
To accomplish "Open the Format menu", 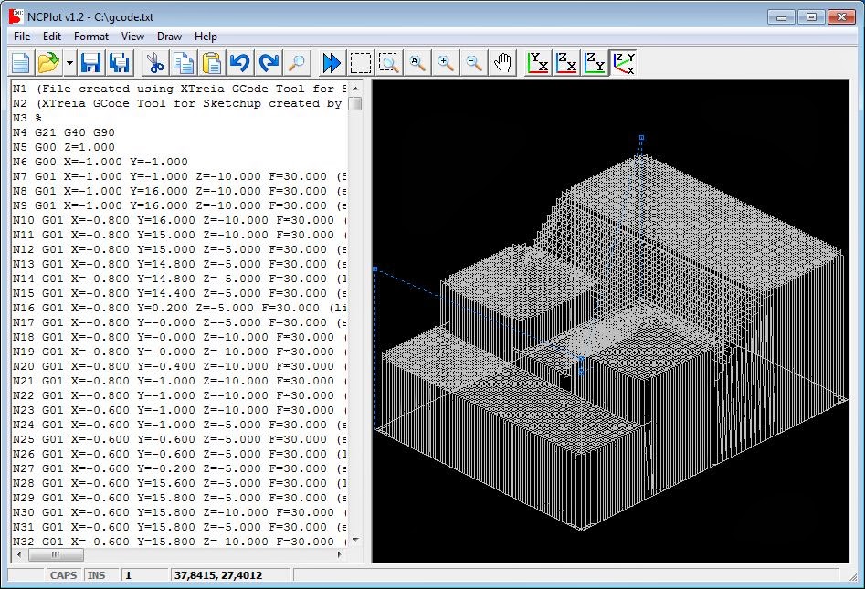I will point(91,36).
